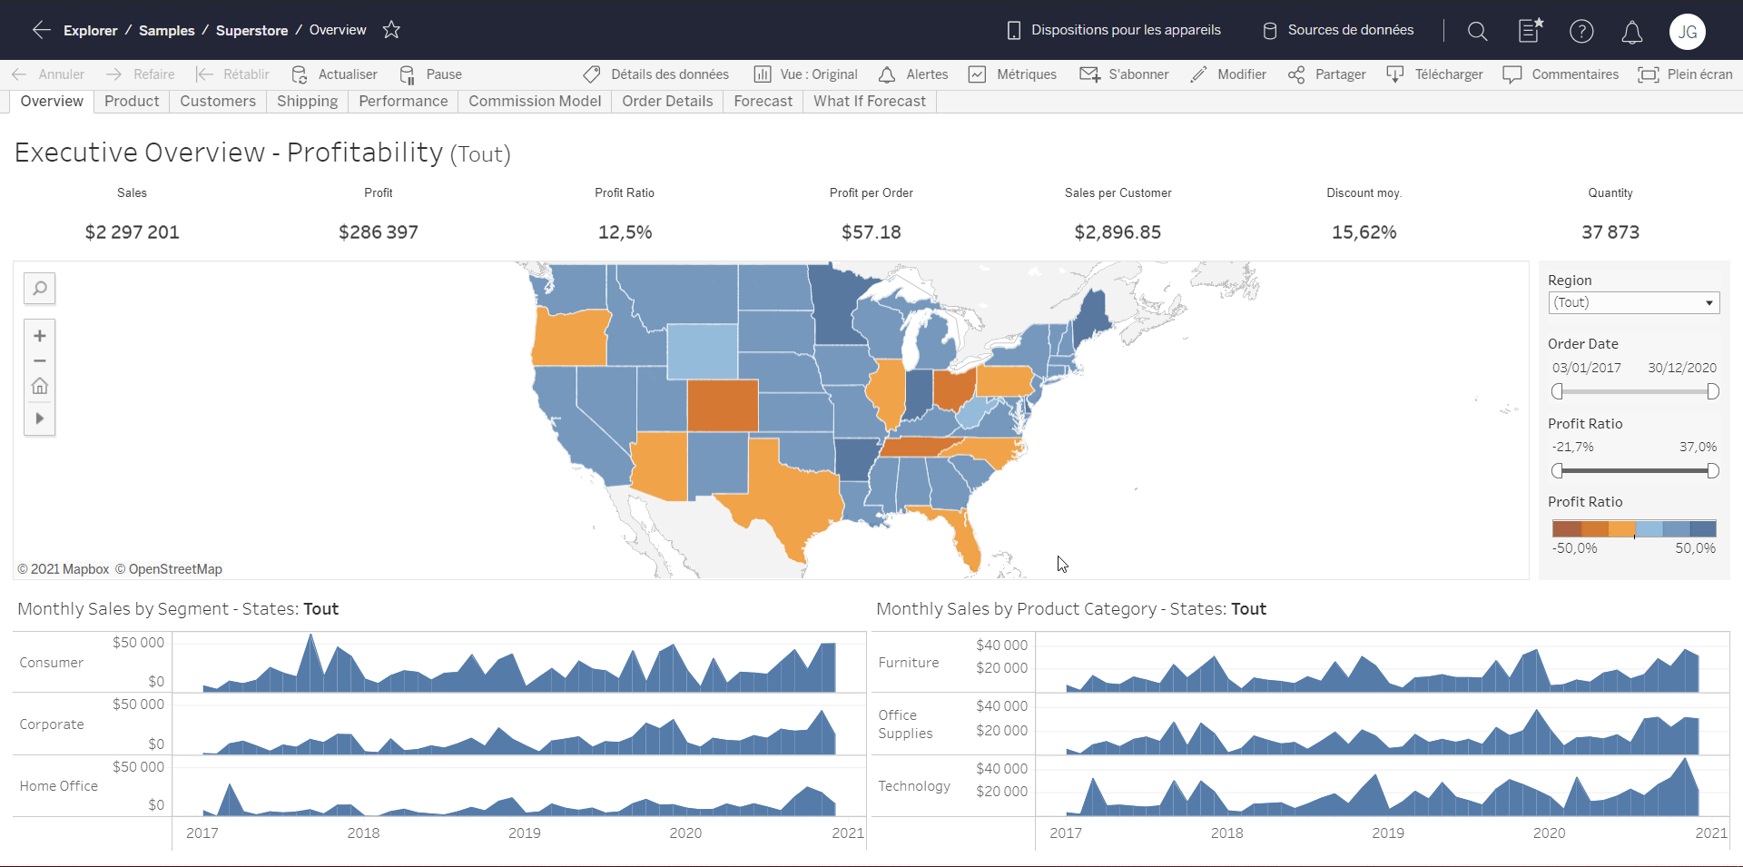
Task: Zoom in the map with plus button
Action: click(40, 336)
